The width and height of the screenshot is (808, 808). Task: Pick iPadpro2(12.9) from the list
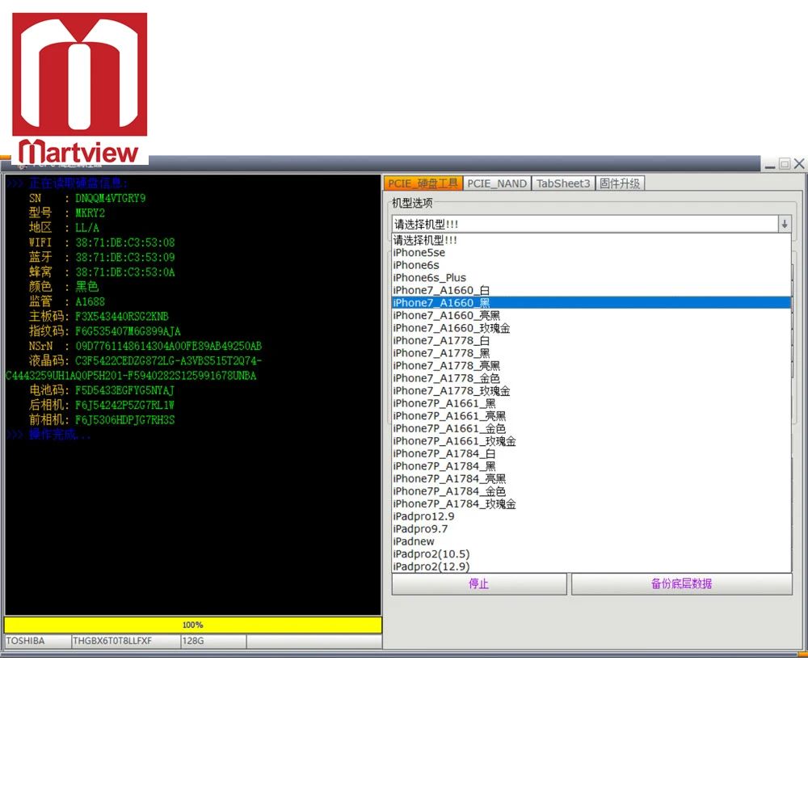pos(591,566)
